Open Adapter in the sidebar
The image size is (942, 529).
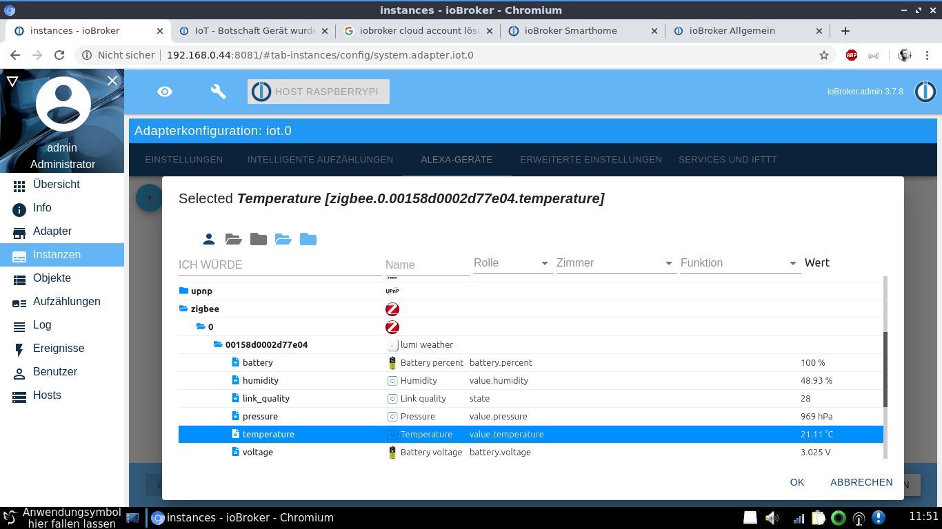pos(62,231)
